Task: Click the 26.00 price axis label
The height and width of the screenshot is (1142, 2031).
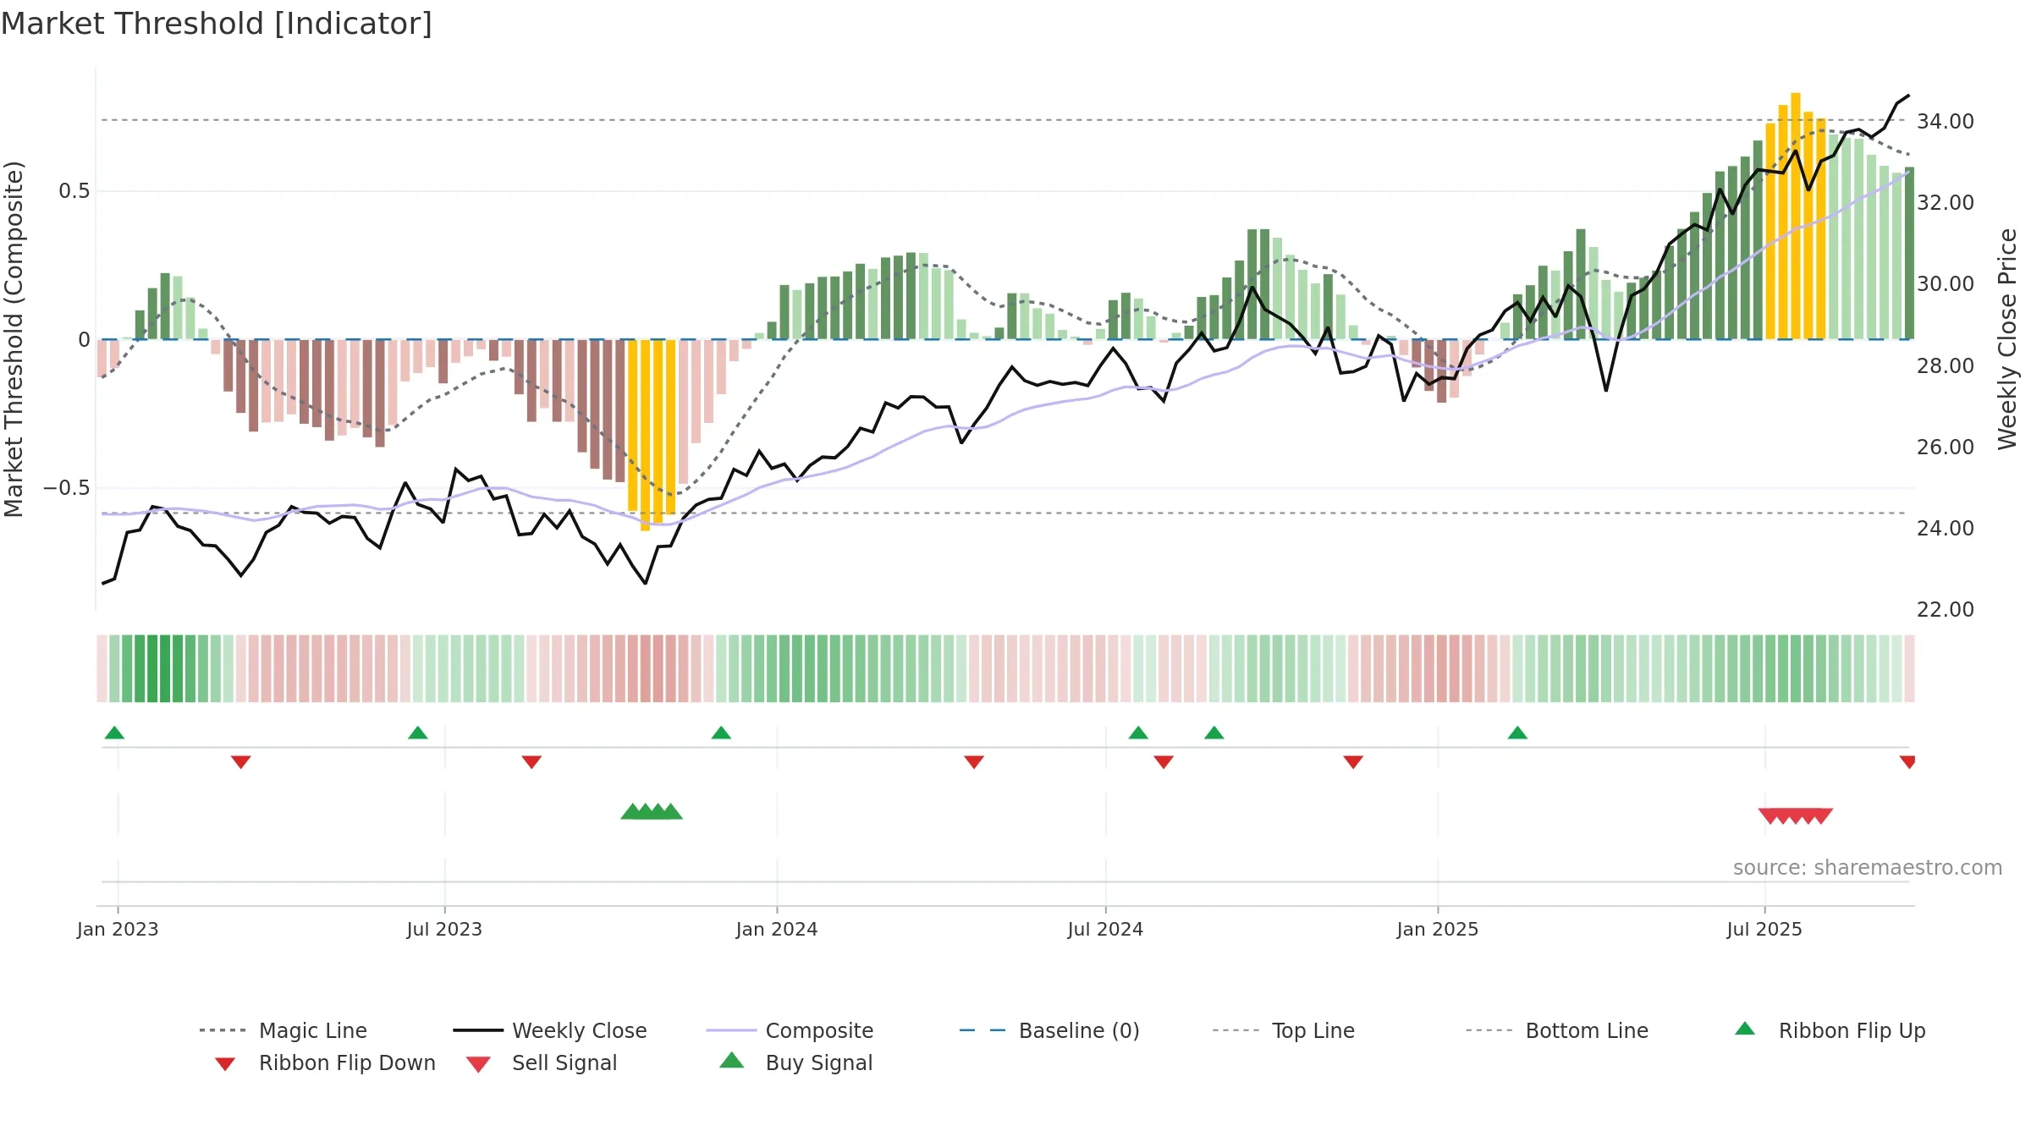Action: pyautogui.click(x=1946, y=447)
